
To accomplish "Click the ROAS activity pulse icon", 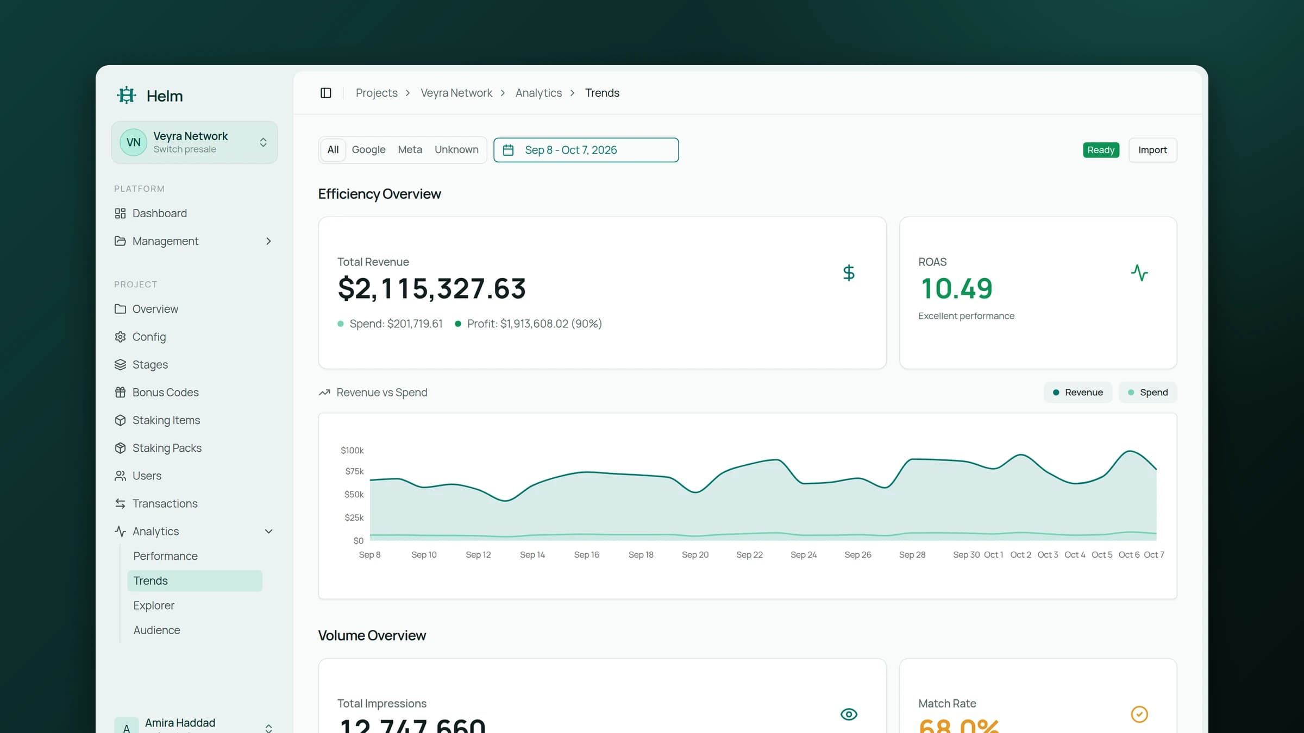I will pyautogui.click(x=1139, y=273).
